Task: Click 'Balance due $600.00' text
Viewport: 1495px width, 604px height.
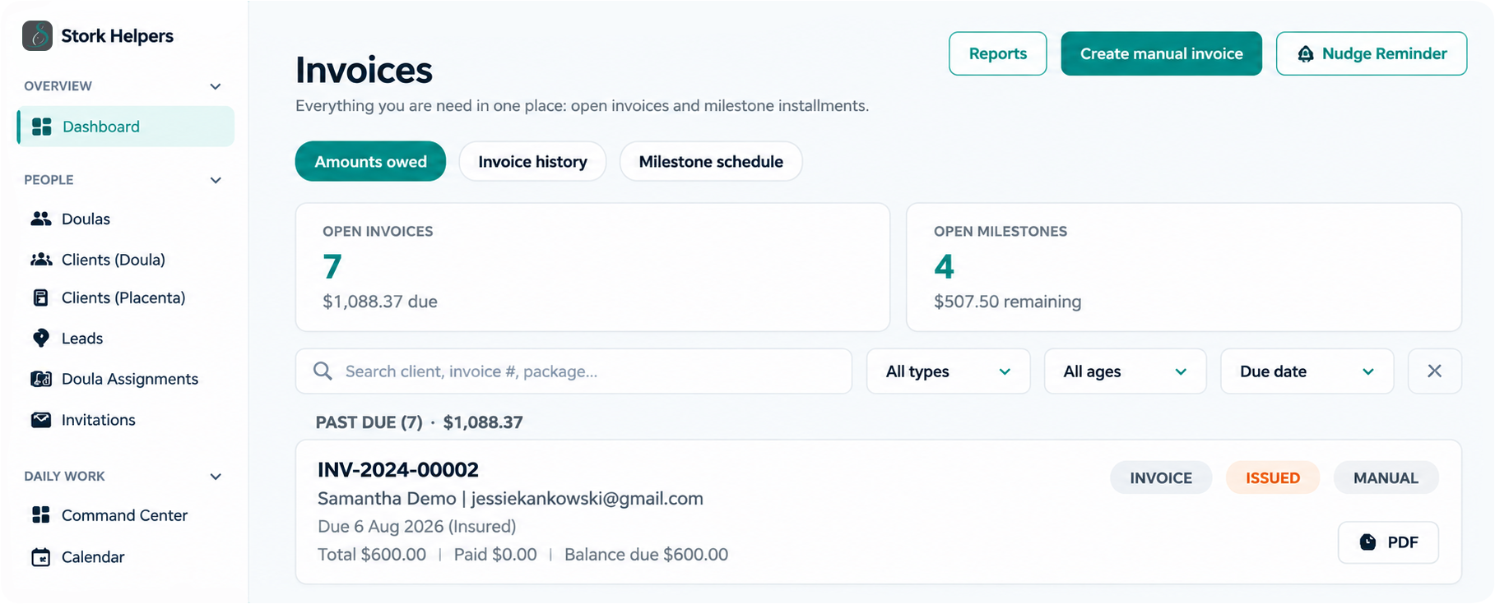Action: pyautogui.click(x=647, y=555)
